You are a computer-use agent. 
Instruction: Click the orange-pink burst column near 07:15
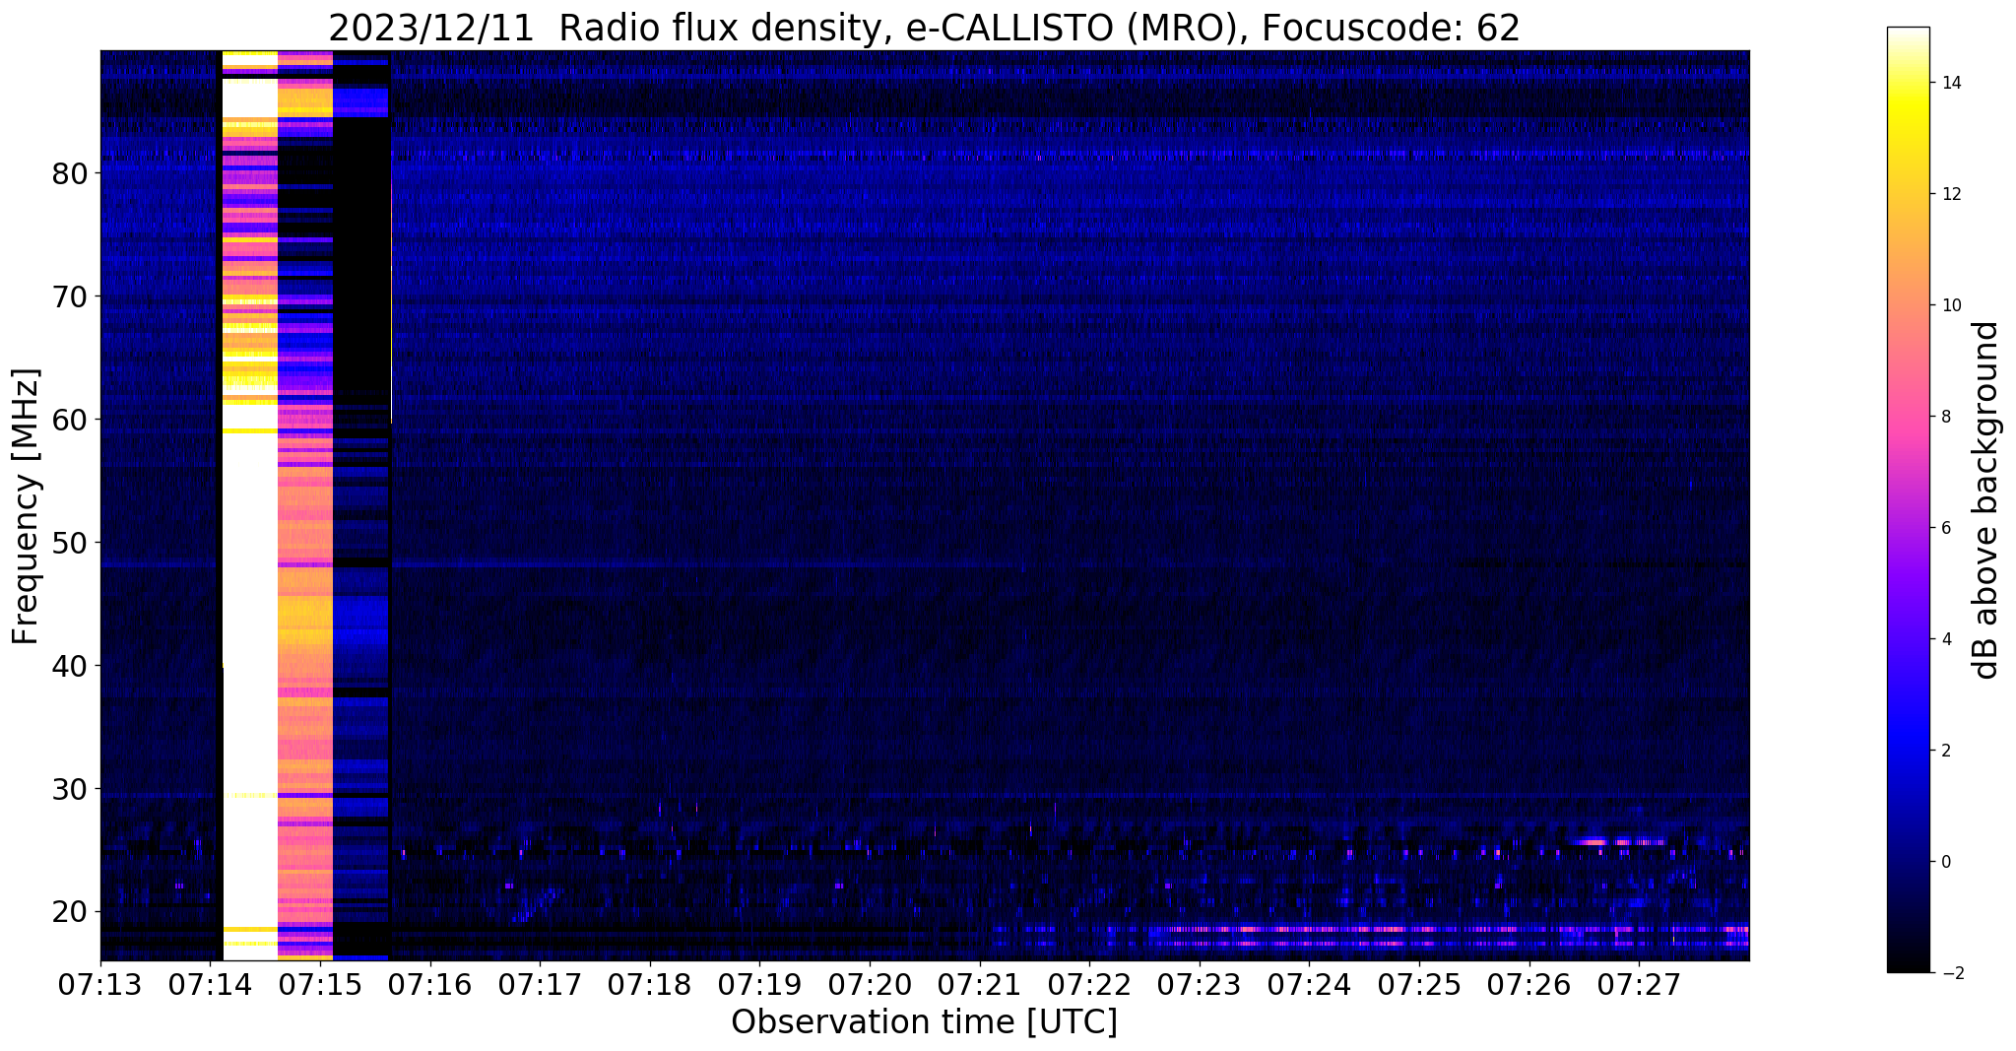pyautogui.click(x=305, y=506)
